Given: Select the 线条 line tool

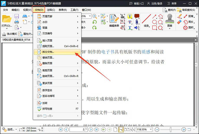Looking at the screenshot, I should tap(146, 20).
